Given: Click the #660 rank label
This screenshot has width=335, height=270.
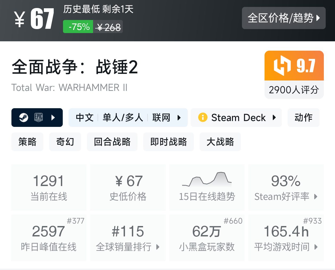Looking at the screenshot, I should pos(233,221).
